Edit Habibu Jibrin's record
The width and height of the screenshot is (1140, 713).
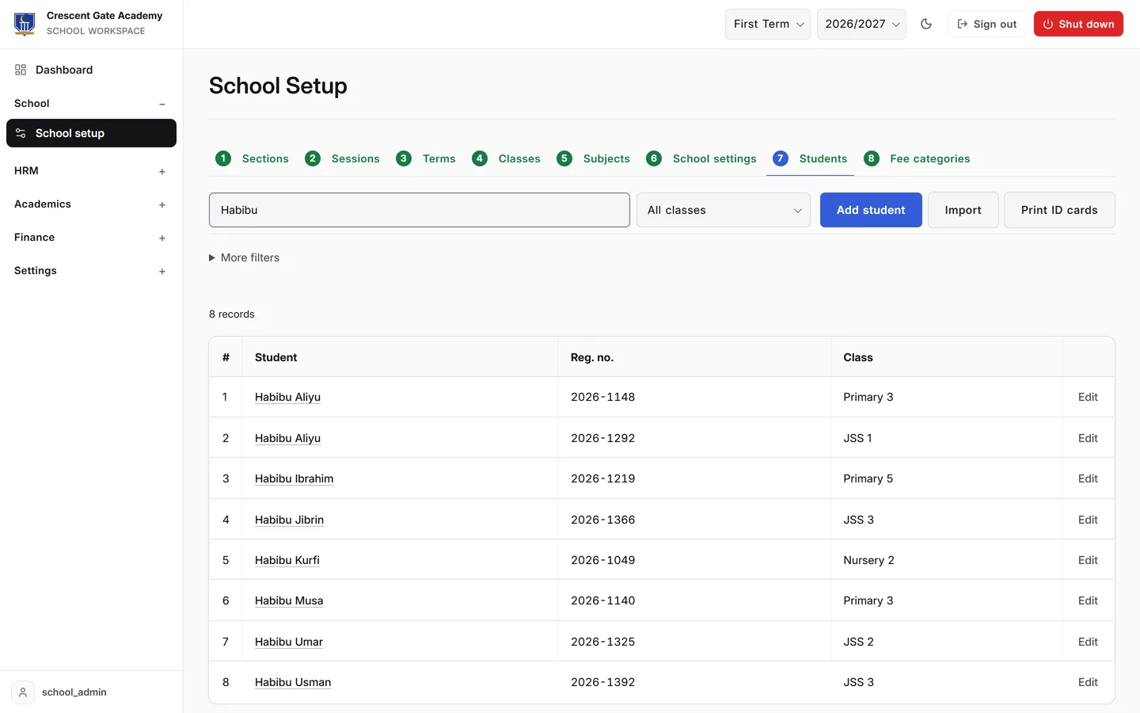tap(1088, 520)
